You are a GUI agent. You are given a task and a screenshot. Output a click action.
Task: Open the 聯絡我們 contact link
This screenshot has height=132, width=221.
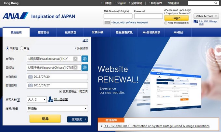point(156,3)
